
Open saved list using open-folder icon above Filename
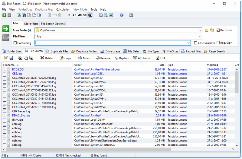5,58
